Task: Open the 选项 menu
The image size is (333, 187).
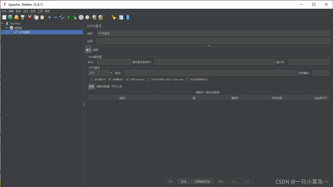Action: tap(33, 11)
